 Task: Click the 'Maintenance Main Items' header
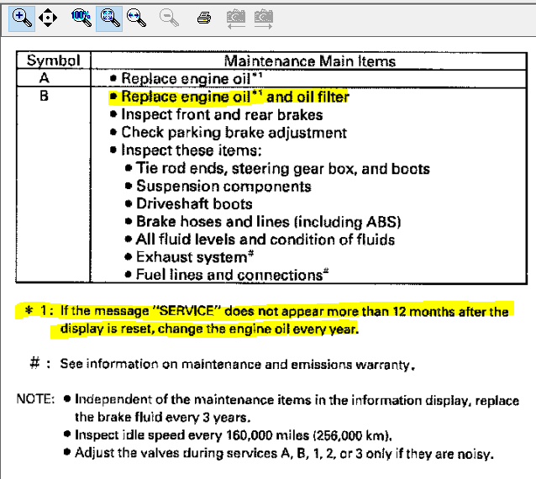coord(310,61)
